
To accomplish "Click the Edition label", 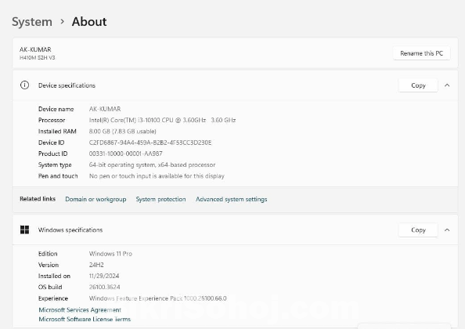I will pyautogui.click(x=48, y=254).
